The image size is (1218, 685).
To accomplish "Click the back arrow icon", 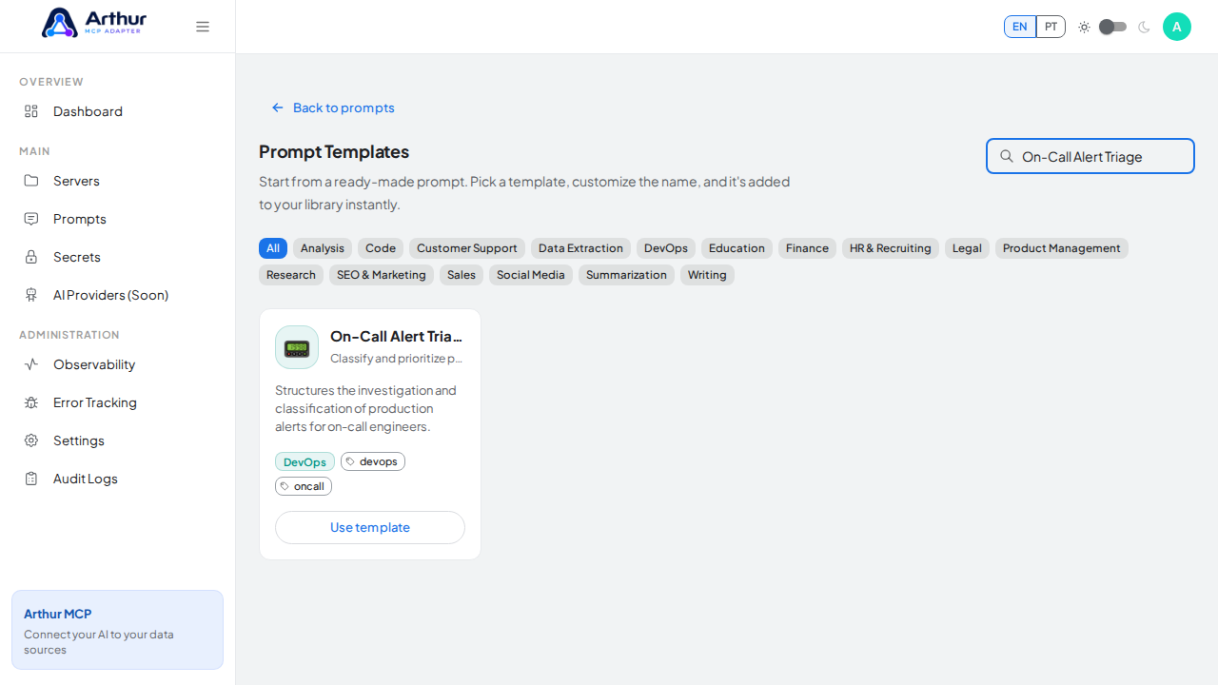I will pos(278,108).
